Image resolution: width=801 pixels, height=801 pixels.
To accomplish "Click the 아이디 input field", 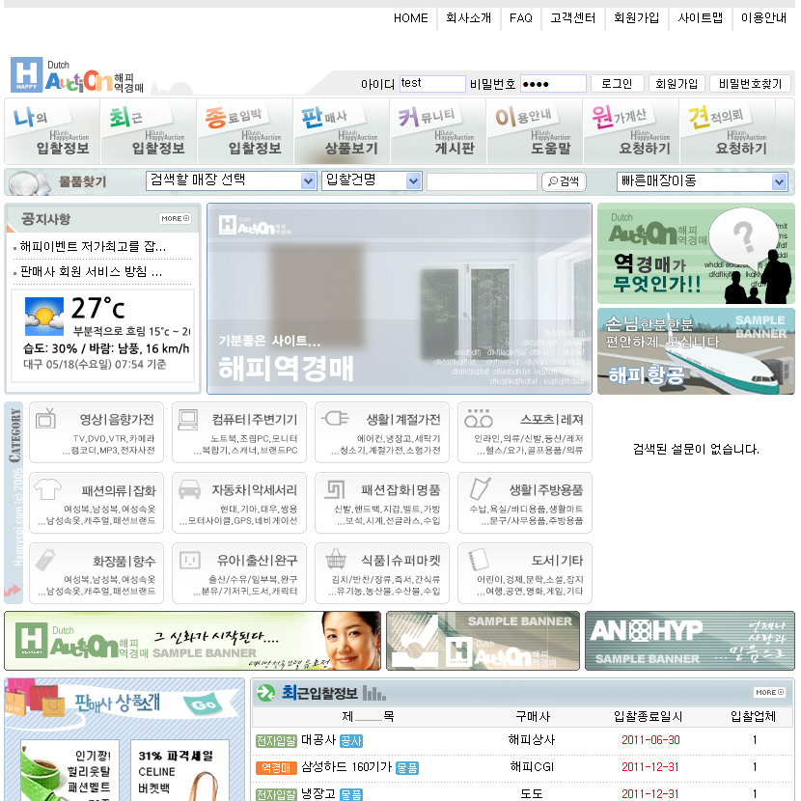I will (431, 84).
